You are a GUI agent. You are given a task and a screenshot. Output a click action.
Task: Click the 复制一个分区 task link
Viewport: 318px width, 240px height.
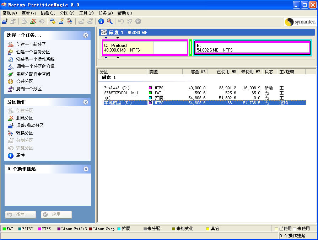(x=29, y=89)
